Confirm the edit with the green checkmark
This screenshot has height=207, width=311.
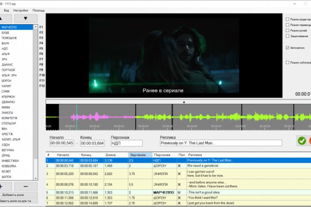click(x=301, y=141)
